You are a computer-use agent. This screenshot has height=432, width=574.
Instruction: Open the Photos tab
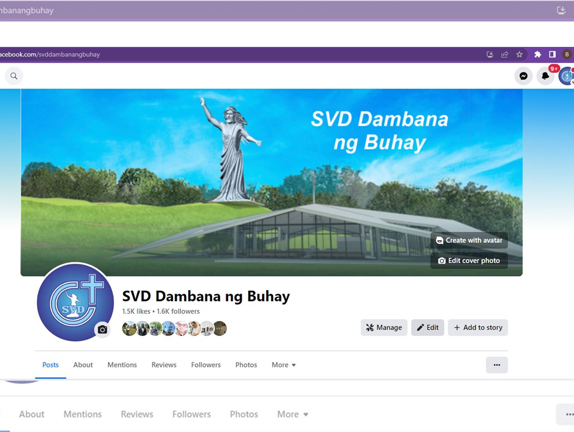click(x=246, y=365)
